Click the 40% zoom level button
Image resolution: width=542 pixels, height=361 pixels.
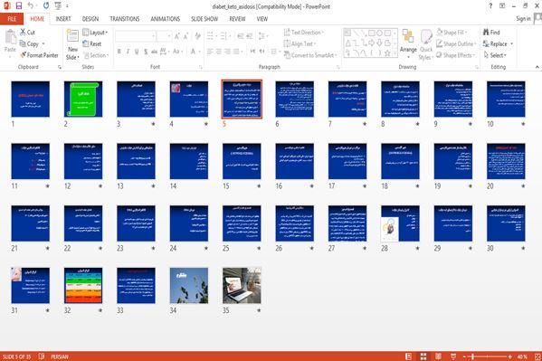[522, 356]
